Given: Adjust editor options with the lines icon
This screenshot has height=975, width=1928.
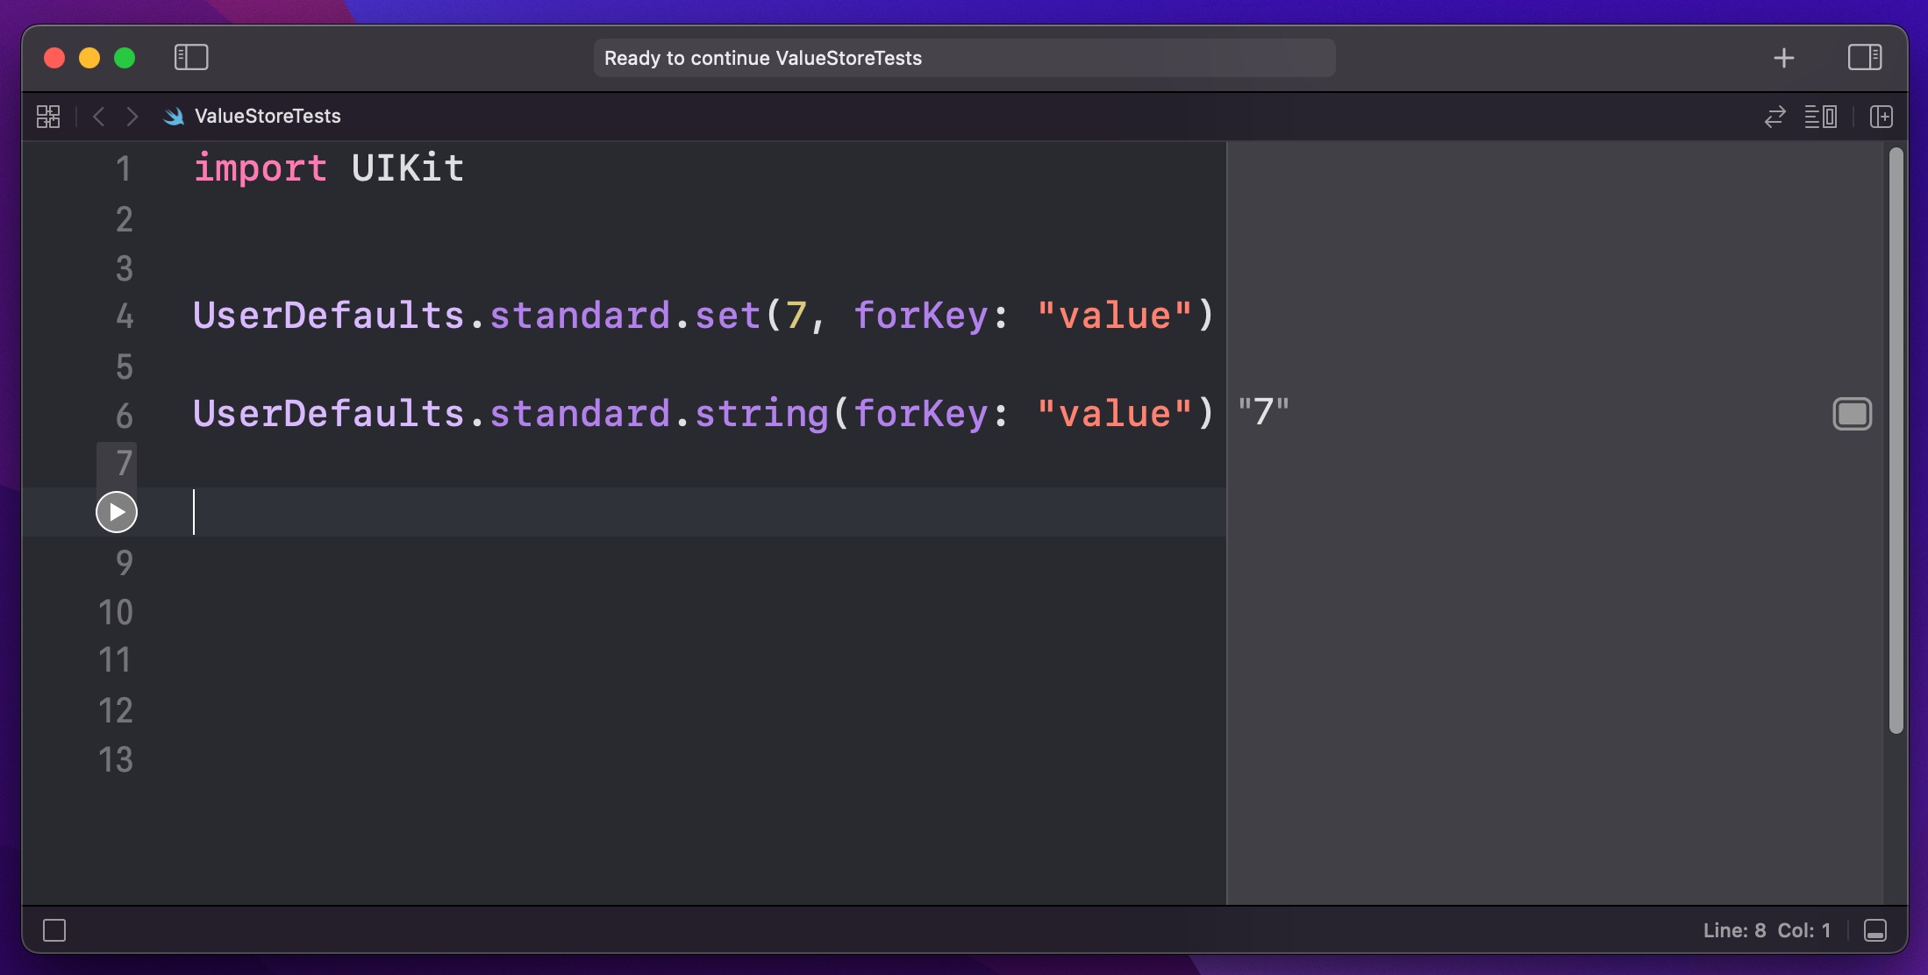Looking at the screenshot, I should (1820, 116).
